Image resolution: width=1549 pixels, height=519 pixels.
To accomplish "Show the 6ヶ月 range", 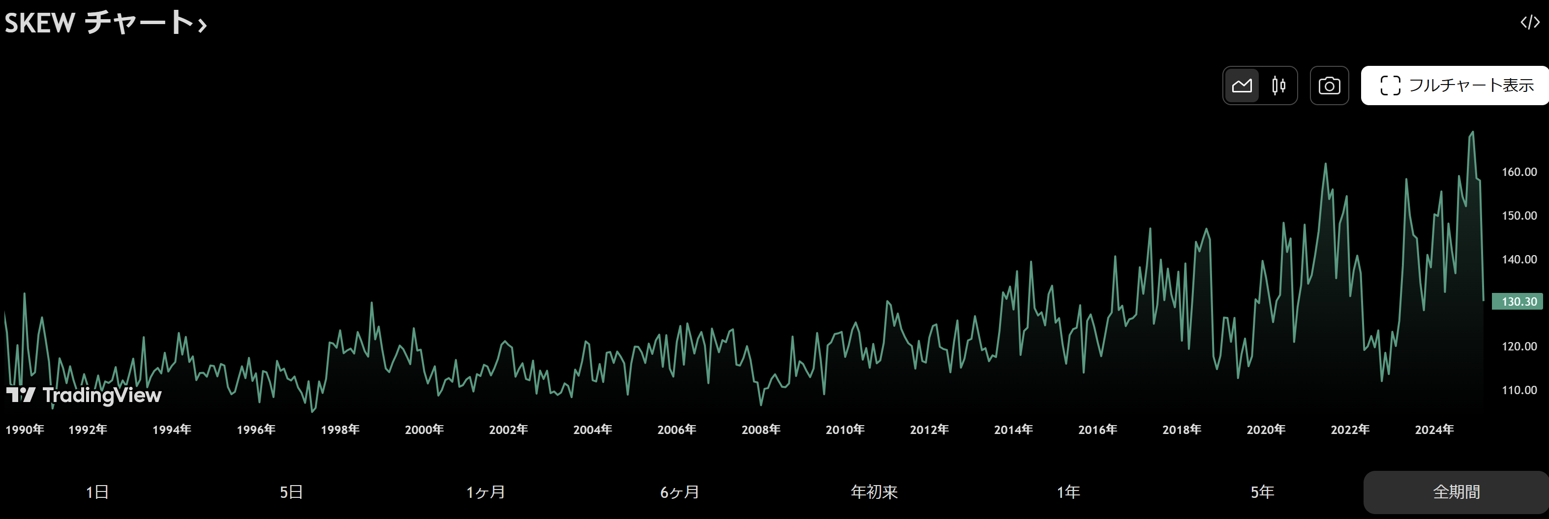I will point(679,492).
